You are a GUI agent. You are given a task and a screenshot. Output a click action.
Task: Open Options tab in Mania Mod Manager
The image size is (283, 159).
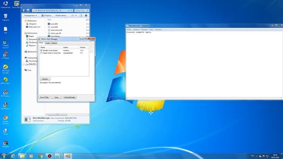(x=54, y=43)
